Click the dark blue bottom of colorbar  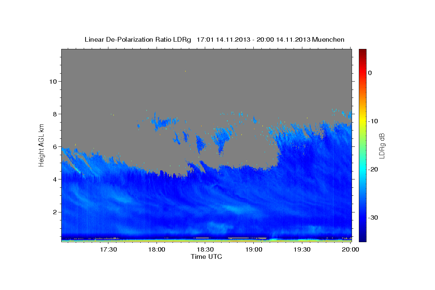362,237
